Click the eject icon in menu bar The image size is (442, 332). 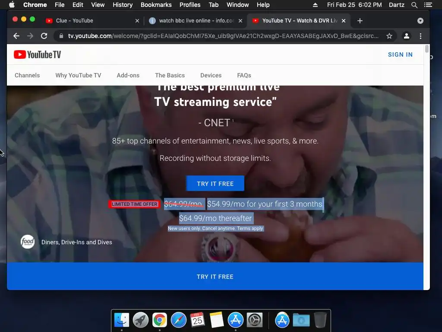(315, 5)
